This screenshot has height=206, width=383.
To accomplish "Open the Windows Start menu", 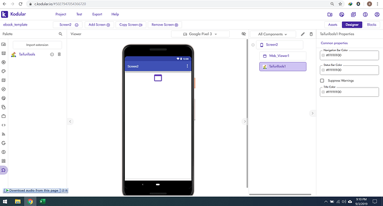I will coord(5,202).
